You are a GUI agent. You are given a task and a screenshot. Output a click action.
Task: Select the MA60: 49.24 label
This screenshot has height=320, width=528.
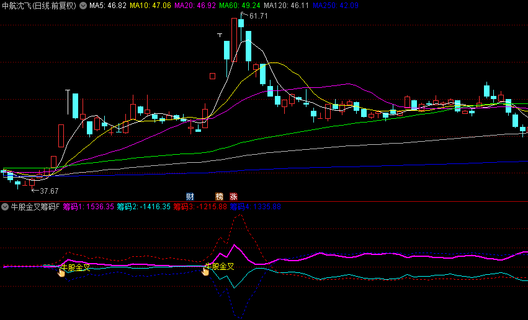(x=239, y=6)
